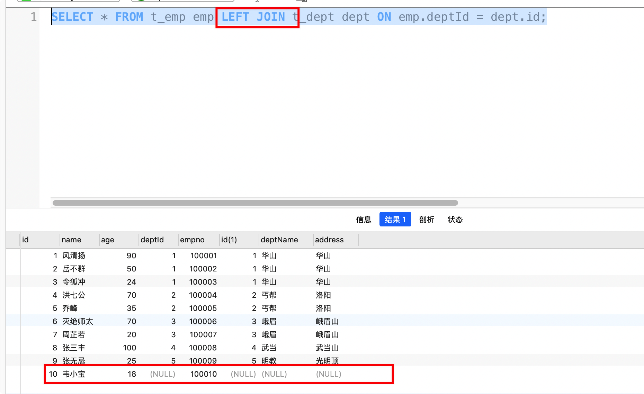
Task: Click address 峨眉山 in 灭绝师太 row
Action: (327, 321)
